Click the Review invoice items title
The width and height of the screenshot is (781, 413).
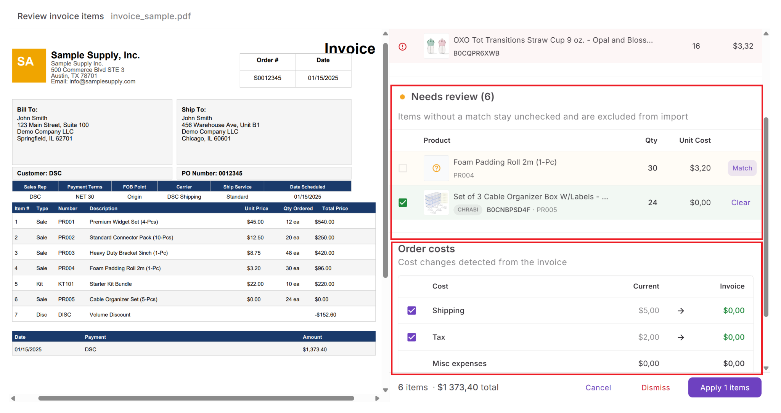(61, 16)
